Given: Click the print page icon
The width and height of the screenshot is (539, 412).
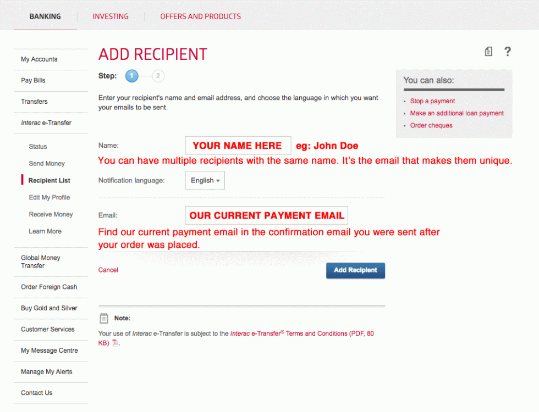Looking at the screenshot, I should 488,52.
